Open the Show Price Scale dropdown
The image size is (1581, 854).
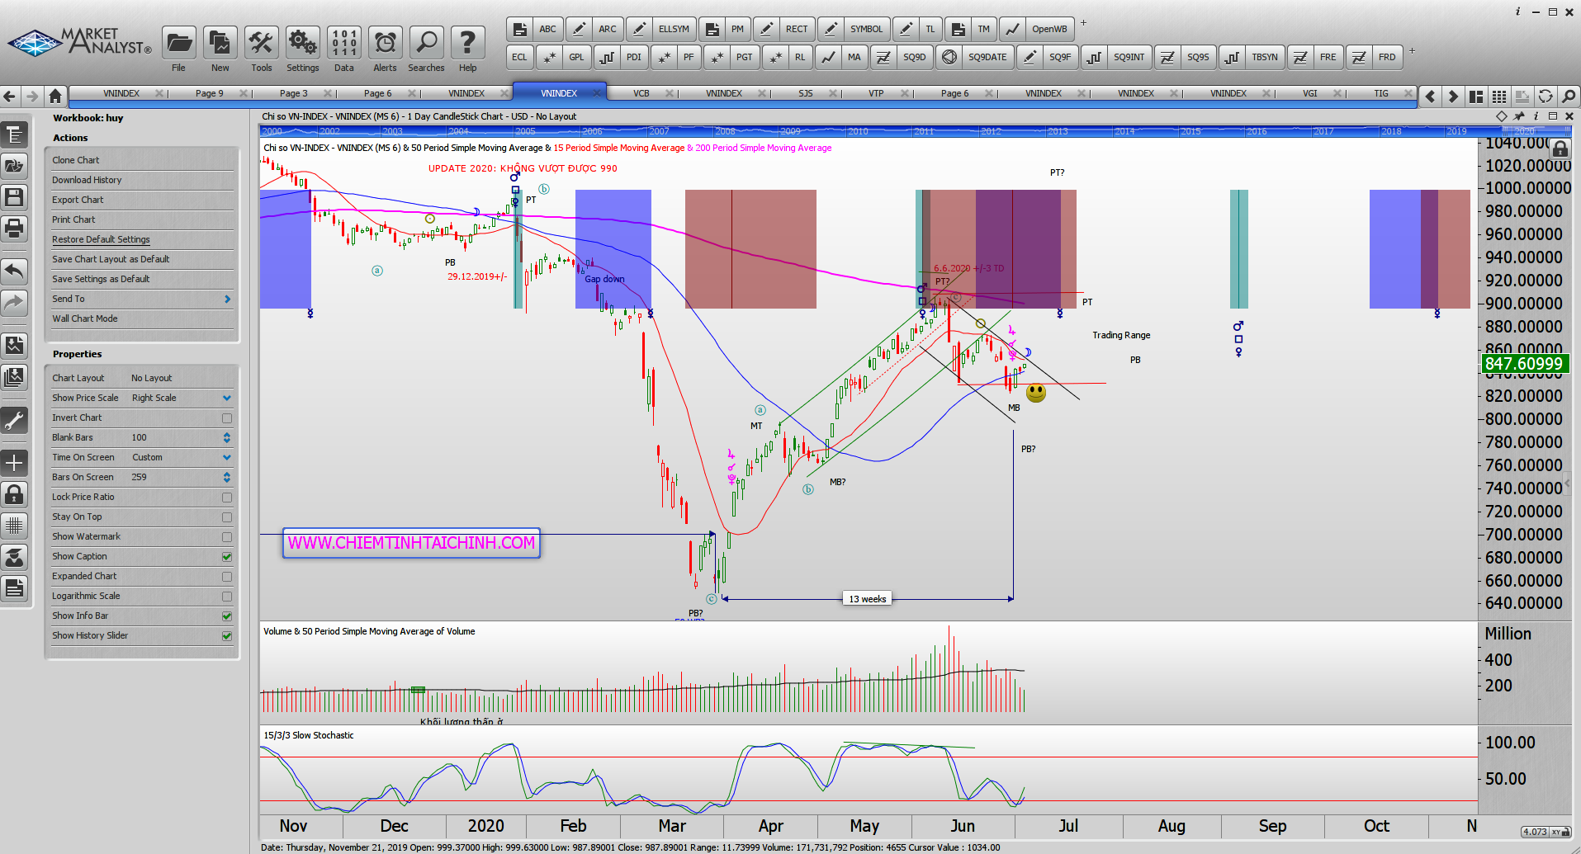227,399
